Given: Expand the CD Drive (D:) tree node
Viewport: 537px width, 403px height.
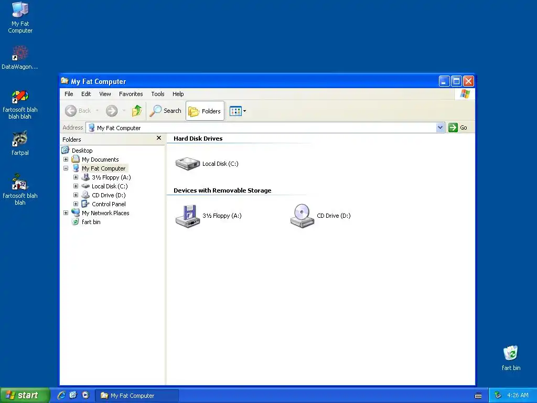Looking at the screenshot, I should coord(76,195).
